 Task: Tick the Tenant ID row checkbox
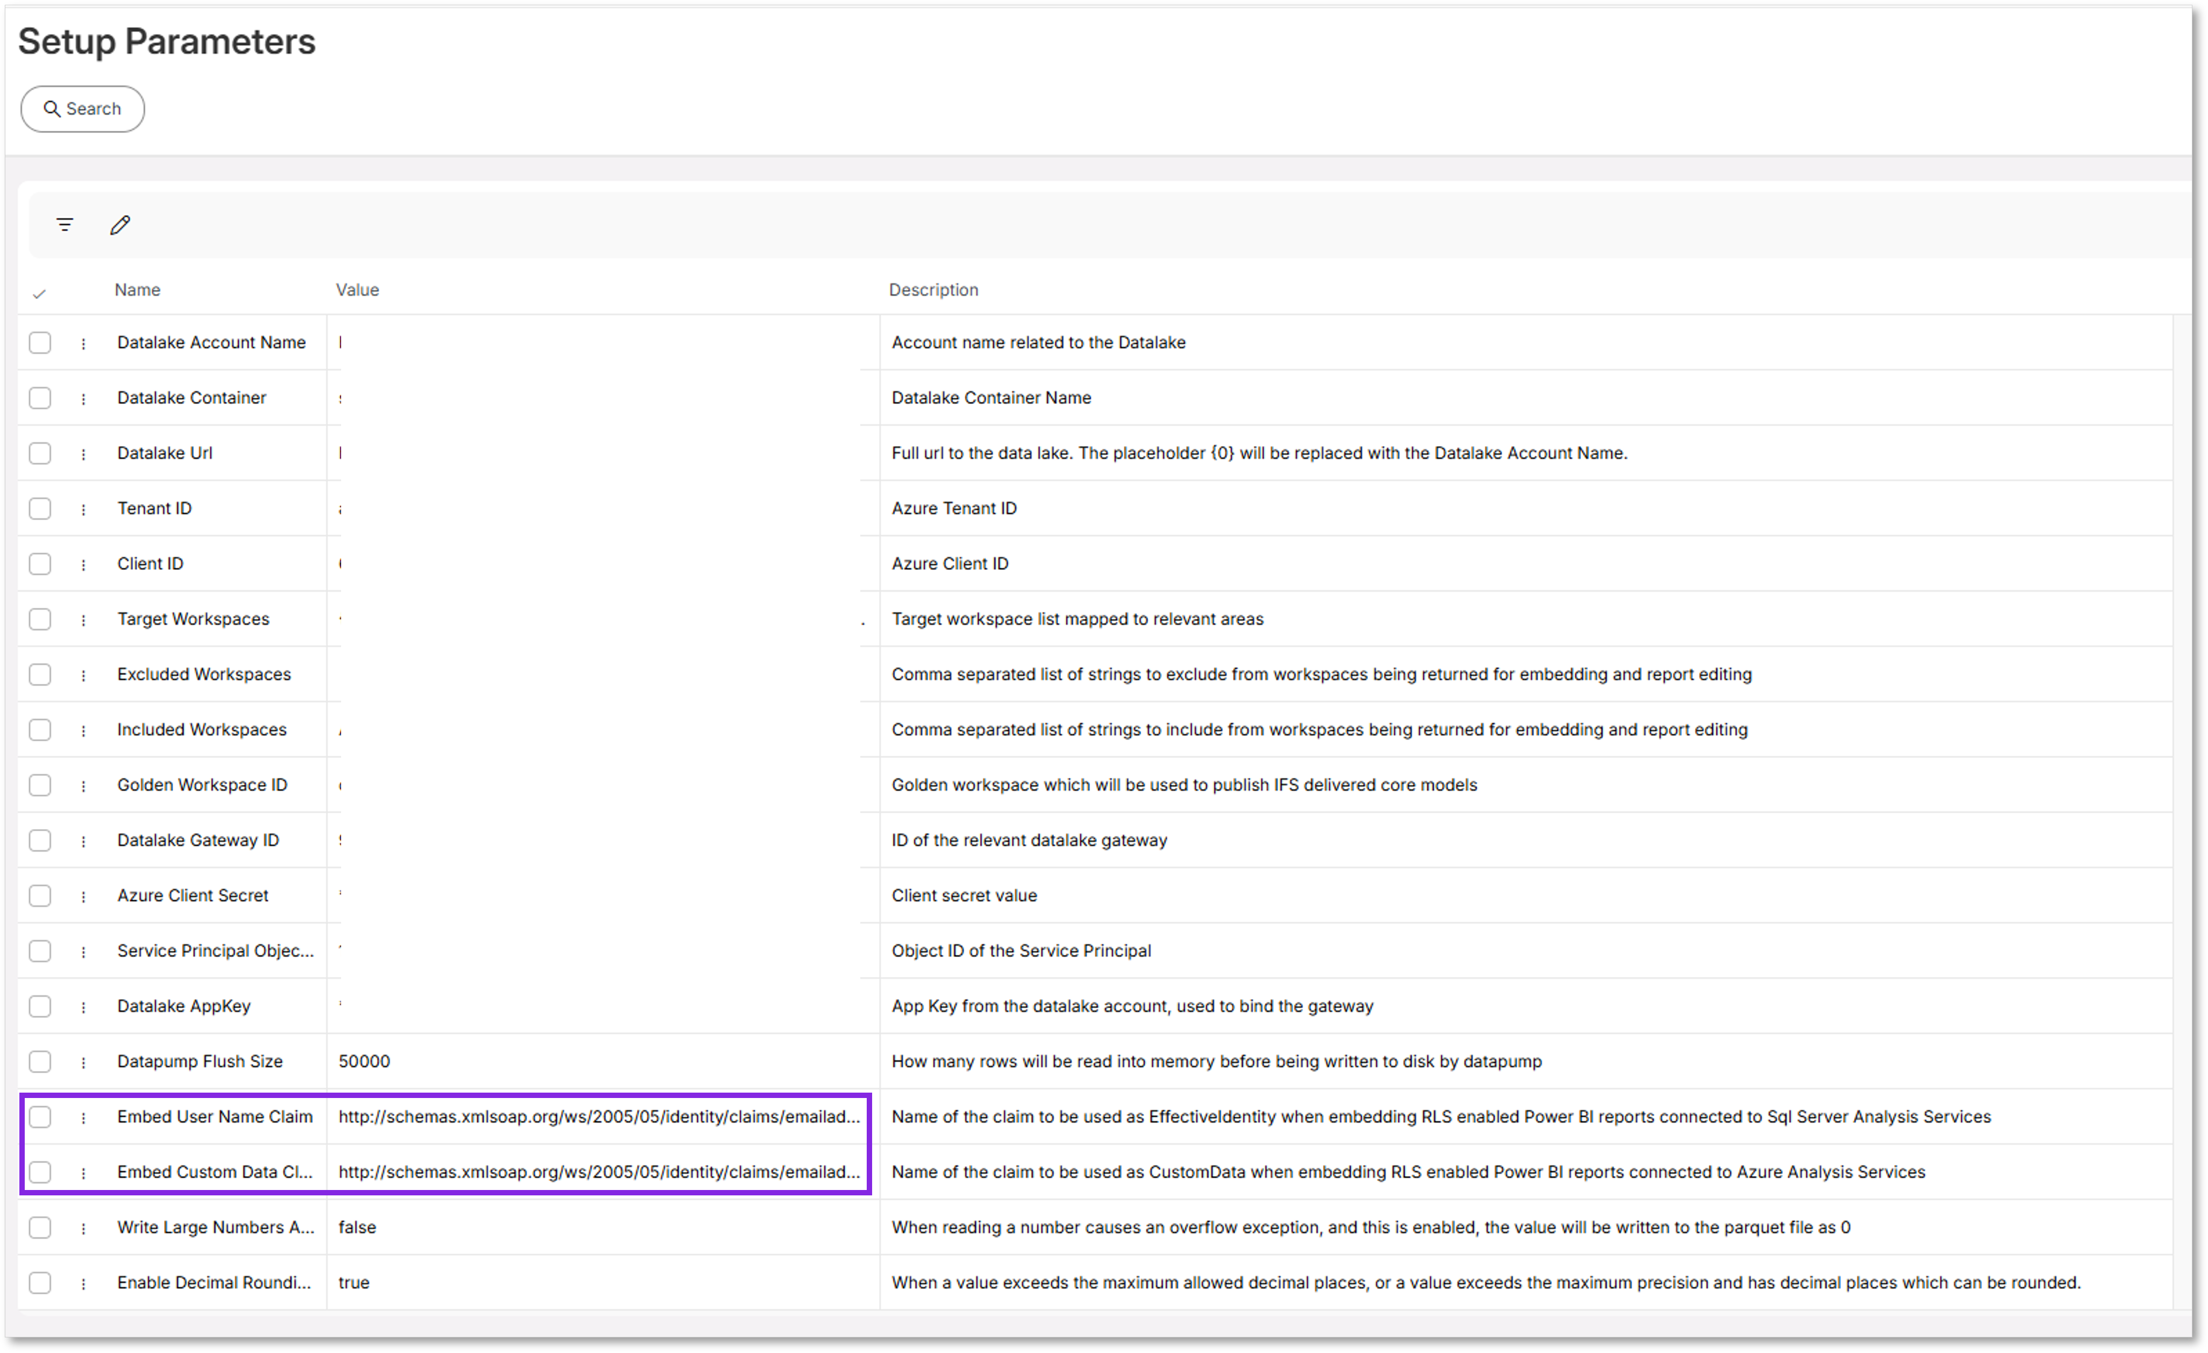pos(39,509)
